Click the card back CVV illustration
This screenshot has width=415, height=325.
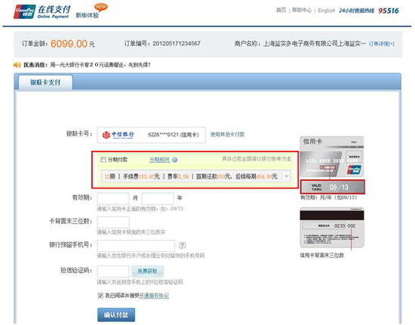[332, 228]
